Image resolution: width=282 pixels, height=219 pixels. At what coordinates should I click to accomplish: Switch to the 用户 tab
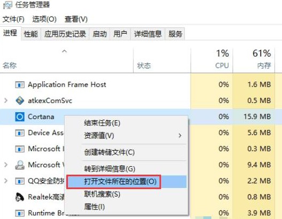120,34
